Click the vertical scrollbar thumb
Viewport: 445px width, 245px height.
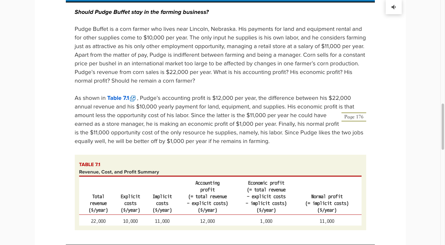pos(443,126)
